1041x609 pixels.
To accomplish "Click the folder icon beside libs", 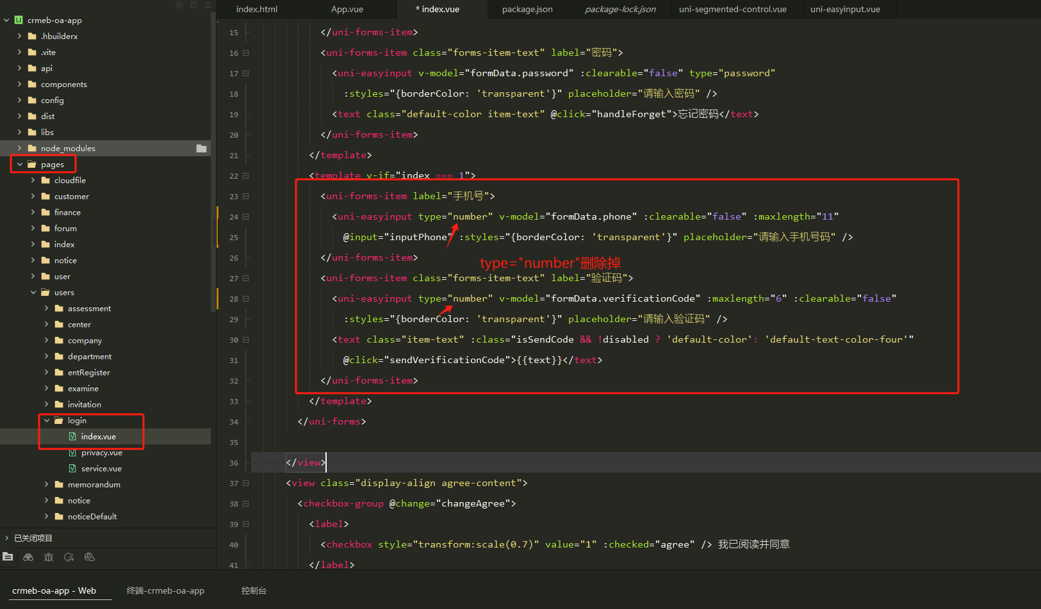I will pyautogui.click(x=32, y=132).
